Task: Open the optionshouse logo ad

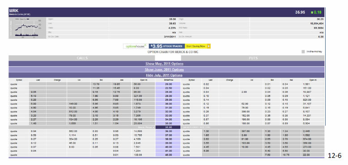Action: point(136,46)
